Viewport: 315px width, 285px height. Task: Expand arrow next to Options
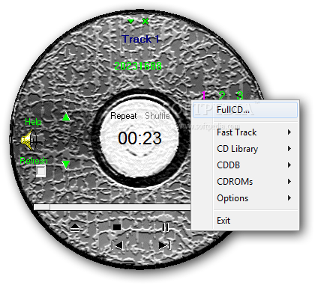(289, 198)
